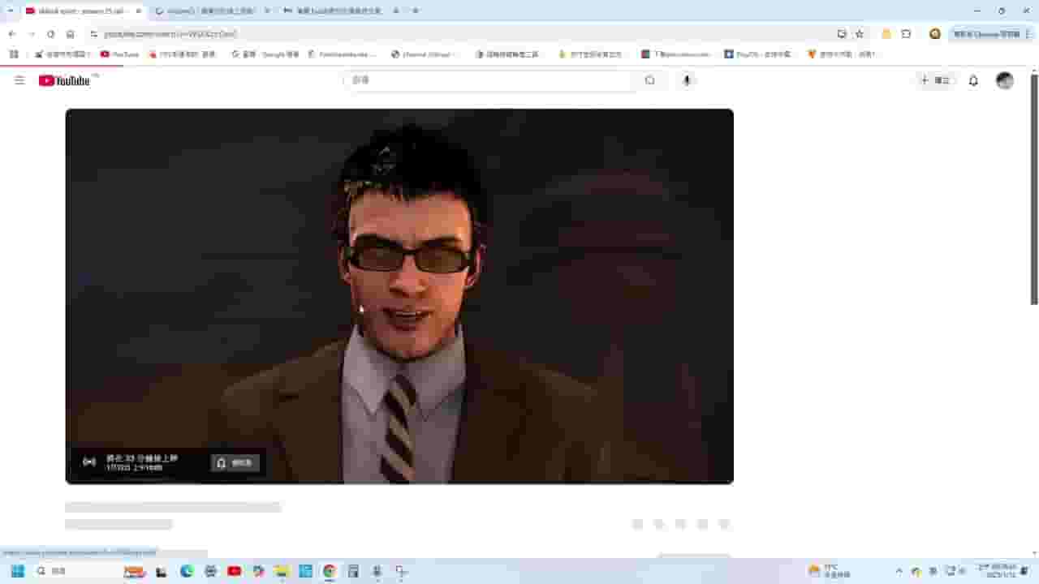Open YouTube notifications bell

pos(973,80)
